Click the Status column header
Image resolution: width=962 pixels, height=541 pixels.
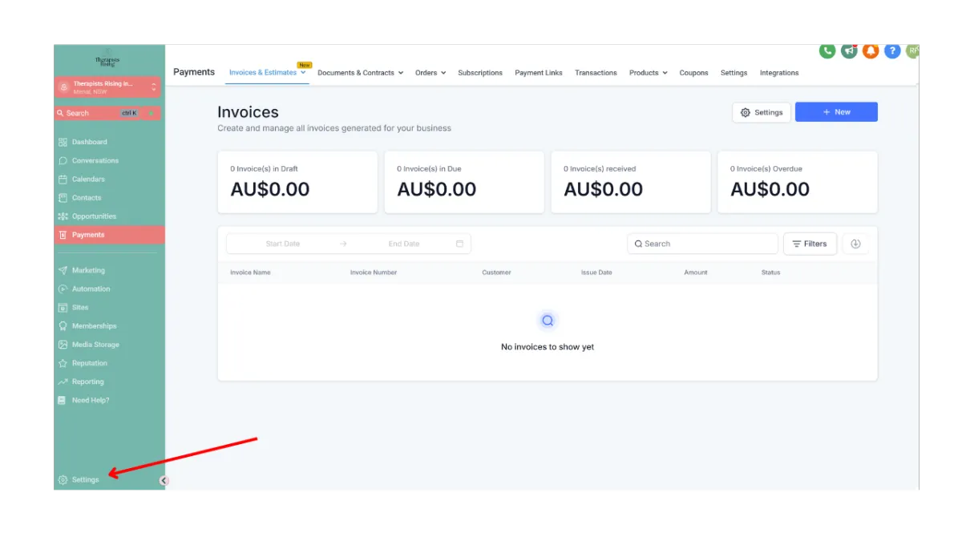pos(770,273)
